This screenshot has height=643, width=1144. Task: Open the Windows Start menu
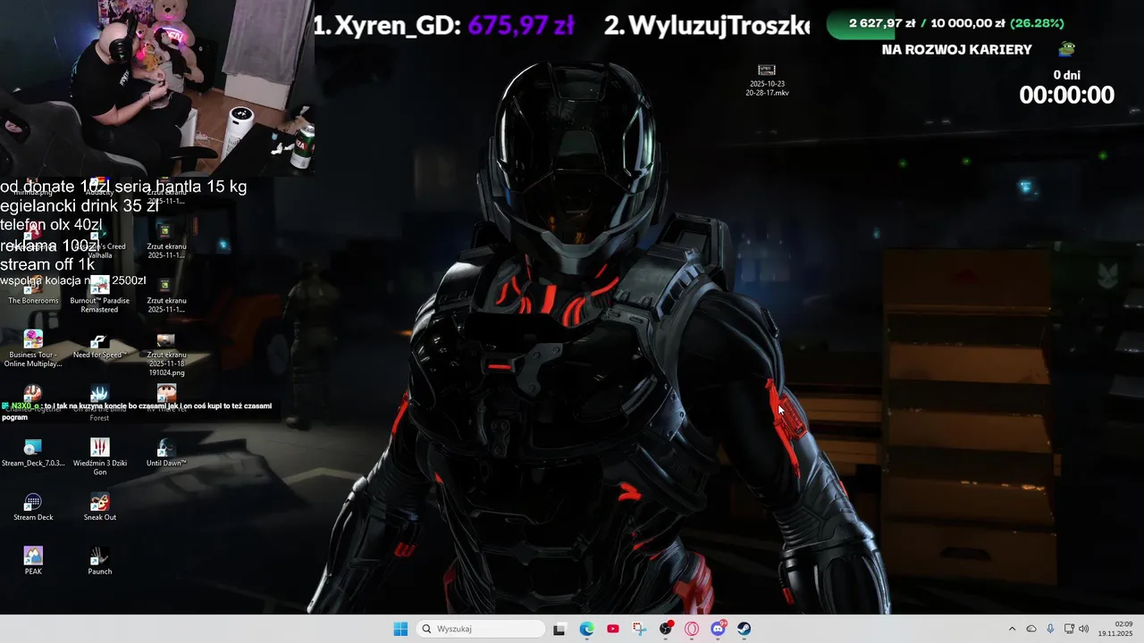[x=400, y=629]
